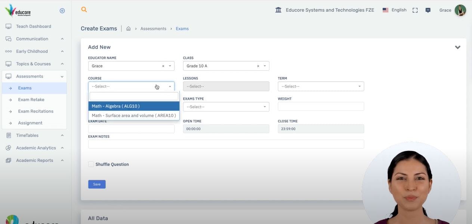Image resolution: width=472 pixels, height=224 pixels.
Task: Open Teach Dashboard from sidebar
Action: point(34,26)
